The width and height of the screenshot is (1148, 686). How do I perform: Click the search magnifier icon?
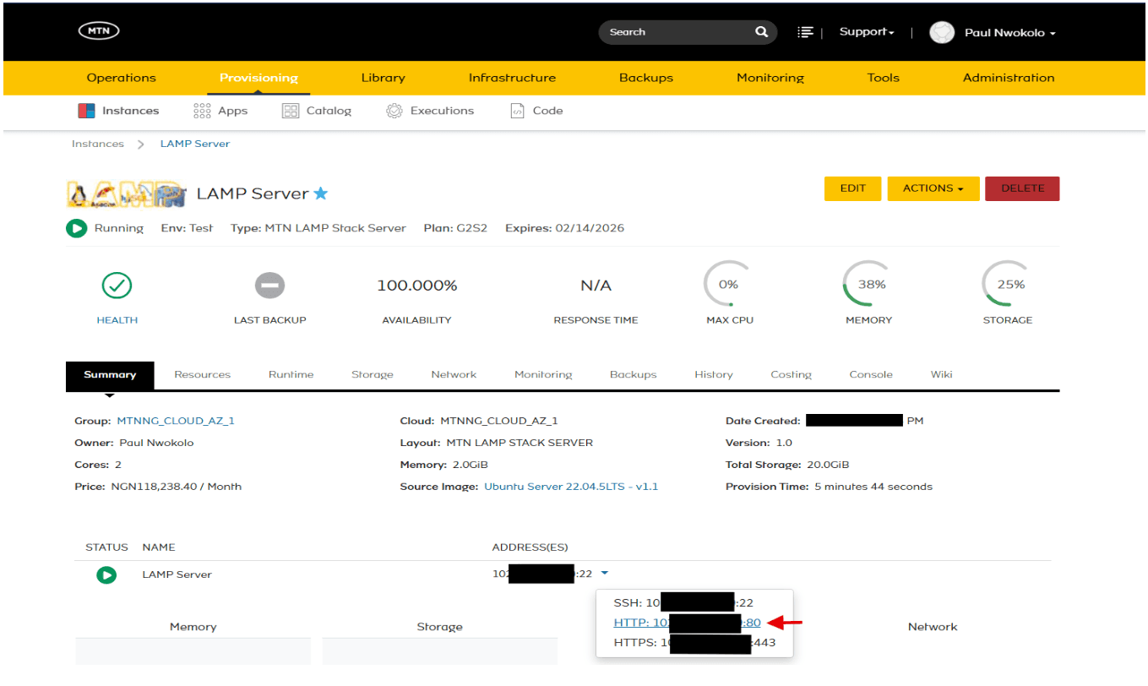pos(761,32)
